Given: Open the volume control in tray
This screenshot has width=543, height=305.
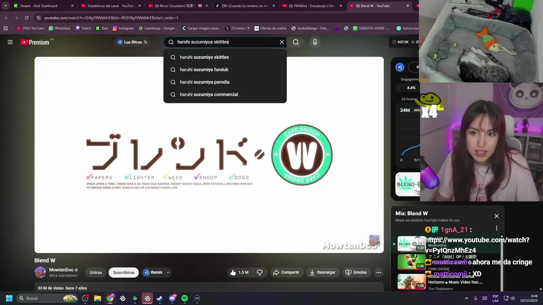Looking at the screenshot, I should [512, 298].
